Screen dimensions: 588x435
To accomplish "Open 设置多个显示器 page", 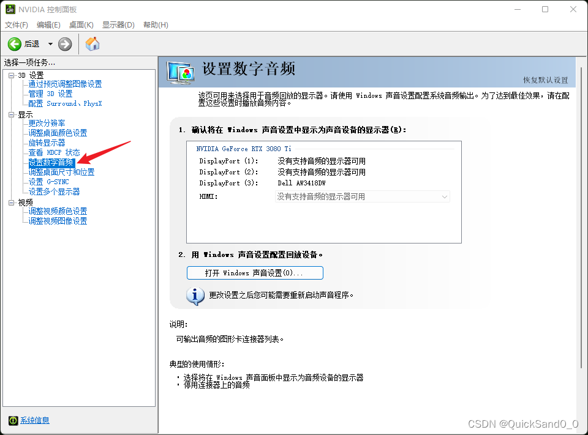I will [x=54, y=191].
